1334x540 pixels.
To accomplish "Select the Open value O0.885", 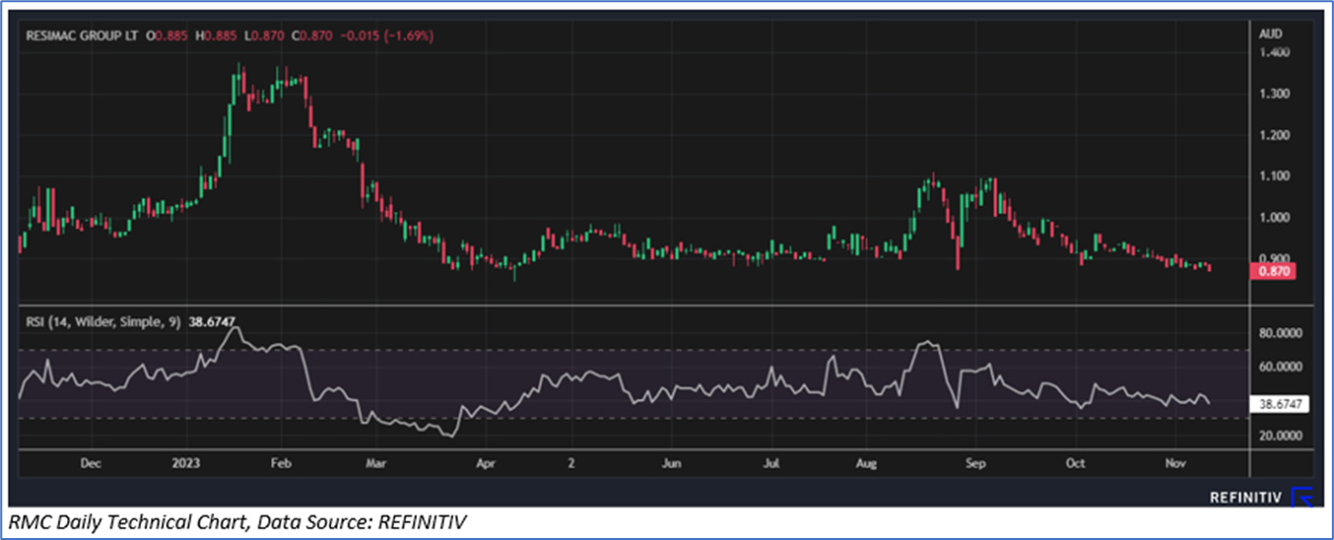I will [167, 35].
